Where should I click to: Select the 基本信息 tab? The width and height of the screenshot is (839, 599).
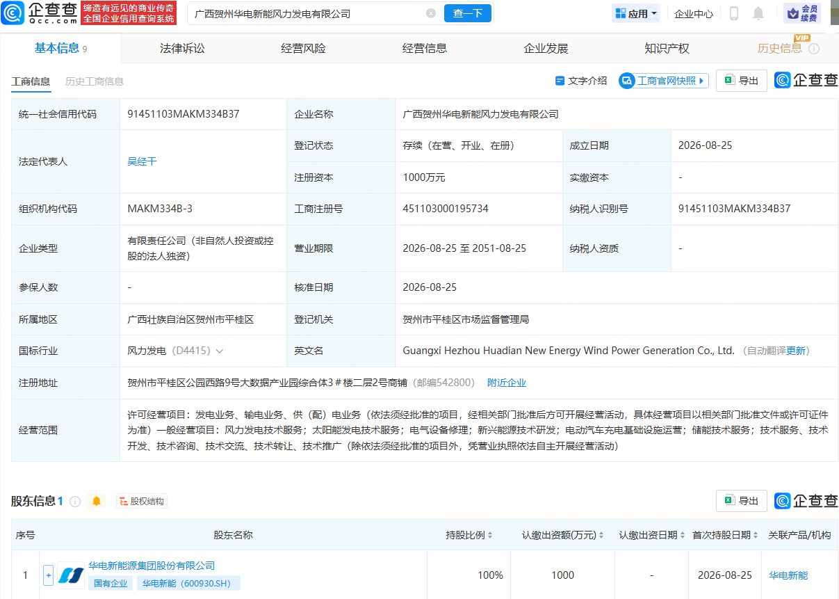pyautogui.click(x=60, y=48)
